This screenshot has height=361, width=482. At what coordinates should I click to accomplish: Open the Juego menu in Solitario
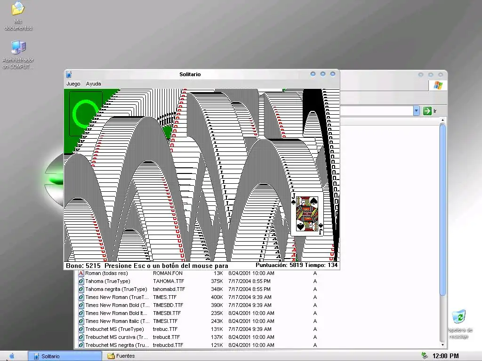(73, 84)
